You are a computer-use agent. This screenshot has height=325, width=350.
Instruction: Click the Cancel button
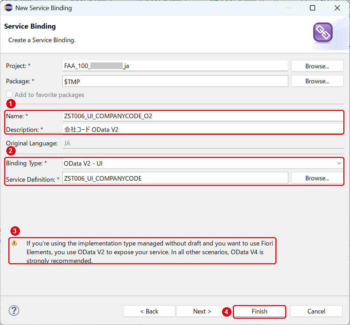[316, 311]
